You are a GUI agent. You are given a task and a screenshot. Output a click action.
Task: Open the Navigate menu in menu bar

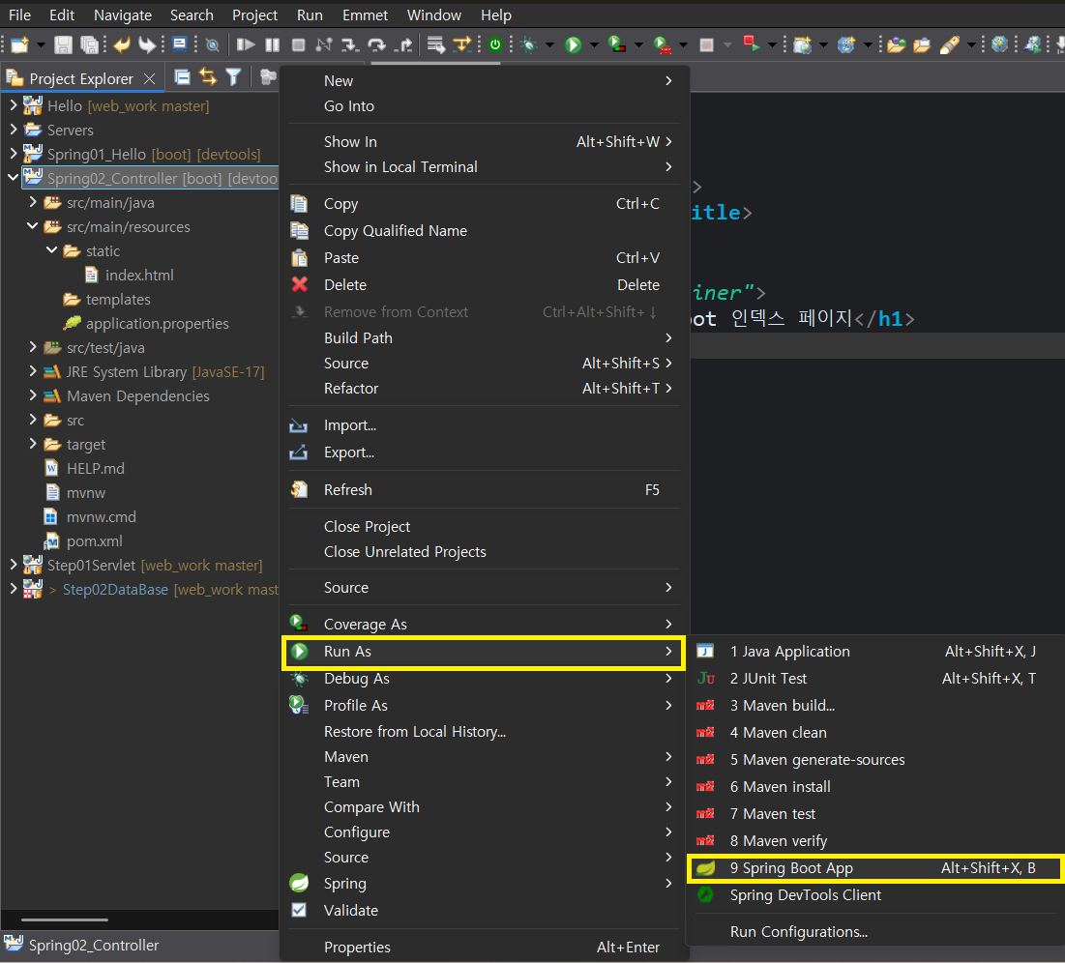(x=122, y=15)
